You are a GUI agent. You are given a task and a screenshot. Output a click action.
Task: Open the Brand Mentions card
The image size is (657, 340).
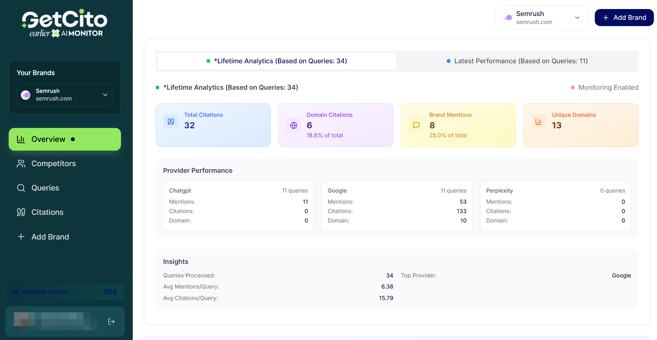pos(458,125)
